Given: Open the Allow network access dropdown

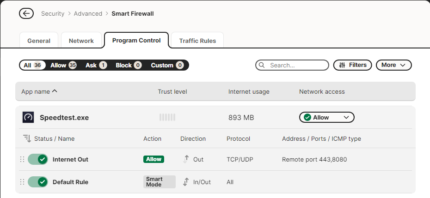Looking at the screenshot, I should [x=326, y=117].
